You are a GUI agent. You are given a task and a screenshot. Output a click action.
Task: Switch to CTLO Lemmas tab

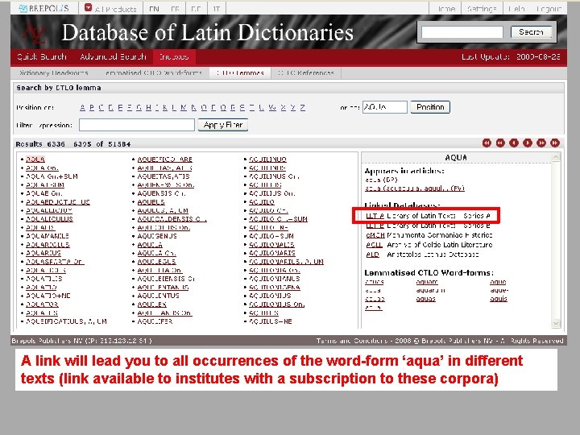click(240, 72)
